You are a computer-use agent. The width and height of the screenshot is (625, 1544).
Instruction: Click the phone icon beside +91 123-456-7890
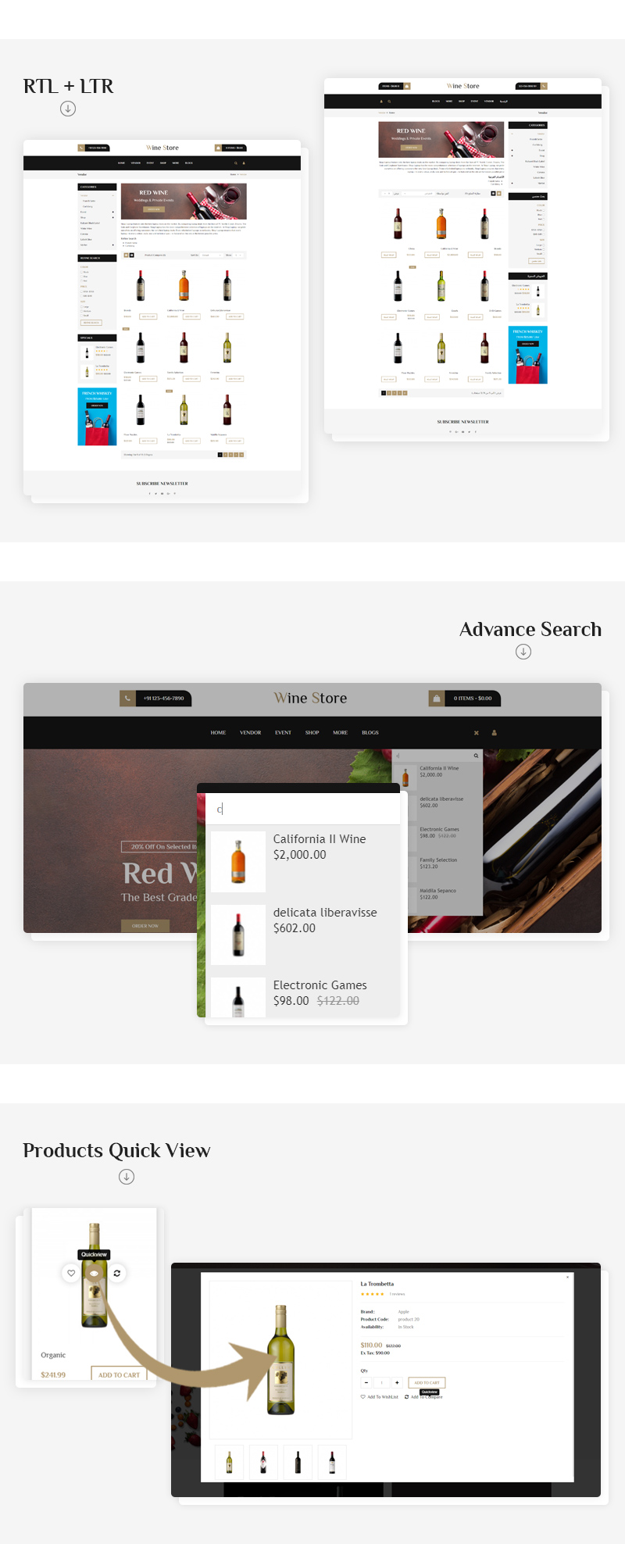[x=127, y=698]
